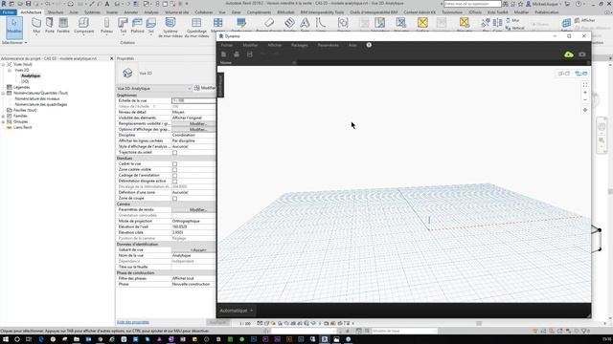Click the Dynamo info notification icon
This screenshot has height=344, width=613.
click(369, 45)
